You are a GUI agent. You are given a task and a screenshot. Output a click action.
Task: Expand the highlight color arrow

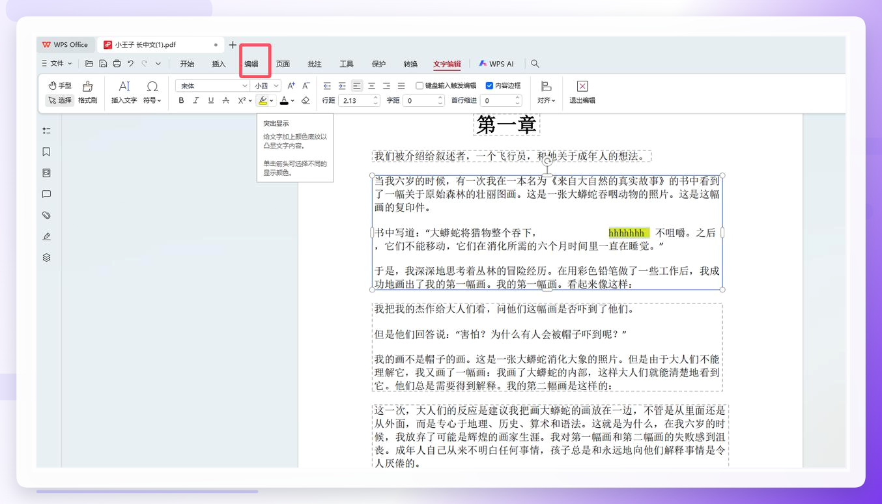(x=272, y=101)
